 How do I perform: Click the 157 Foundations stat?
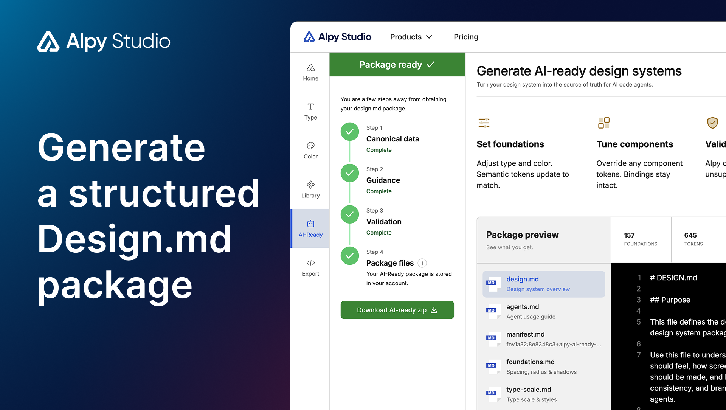click(641, 239)
